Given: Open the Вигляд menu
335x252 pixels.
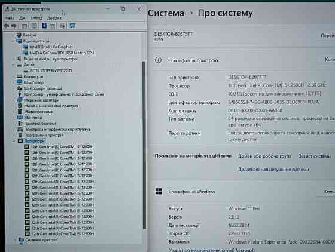Looking at the screenshot, I should [x=36, y=18].
